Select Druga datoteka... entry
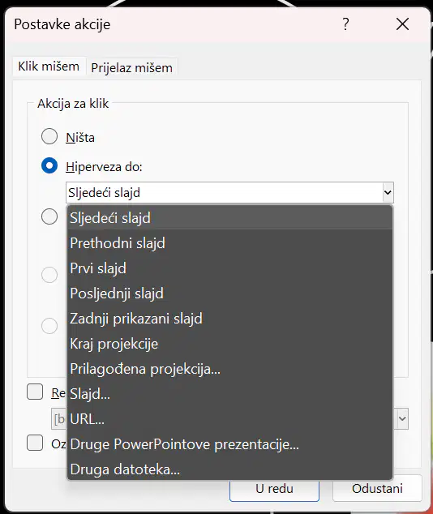 [x=229, y=469]
